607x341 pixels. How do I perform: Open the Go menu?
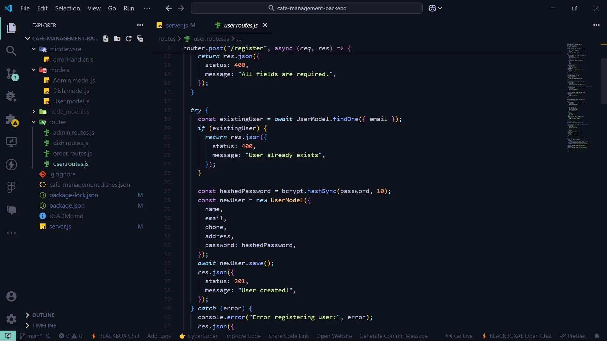pyautogui.click(x=112, y=8)
